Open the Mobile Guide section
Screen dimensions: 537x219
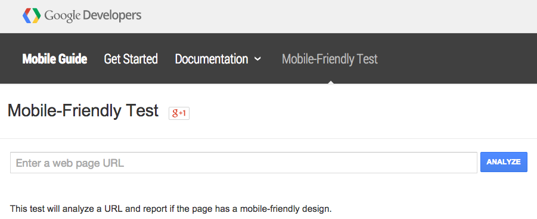pyautogui.click(x=54, y=59)
